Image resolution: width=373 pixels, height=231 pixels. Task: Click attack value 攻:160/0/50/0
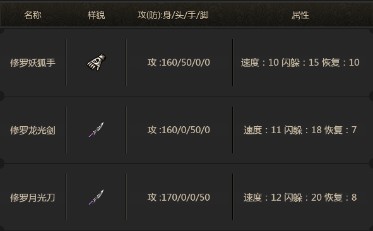click(x=179, y=130)
